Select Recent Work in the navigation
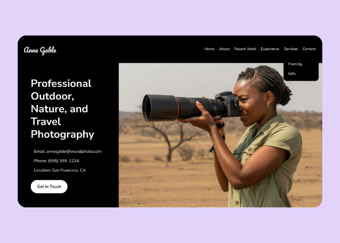 point(245,49)
